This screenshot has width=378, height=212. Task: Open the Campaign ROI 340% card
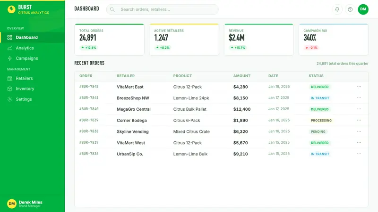pyautogui.click(x=334, y=40)
